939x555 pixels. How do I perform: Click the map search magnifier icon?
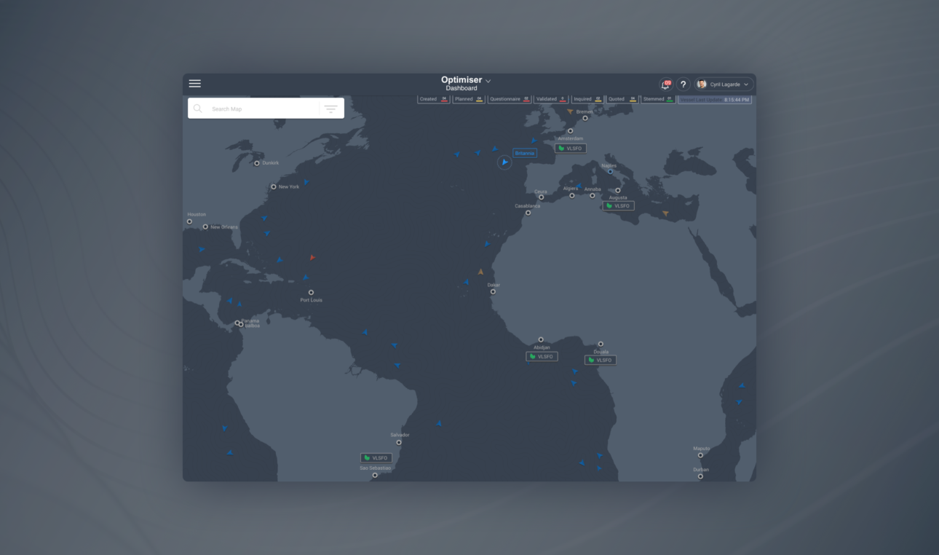click(x=197, y=109)
